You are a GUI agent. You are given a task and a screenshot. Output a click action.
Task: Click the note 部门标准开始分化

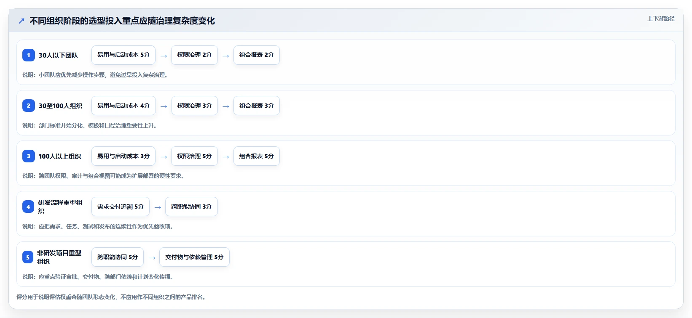click(x=91, y=125)
